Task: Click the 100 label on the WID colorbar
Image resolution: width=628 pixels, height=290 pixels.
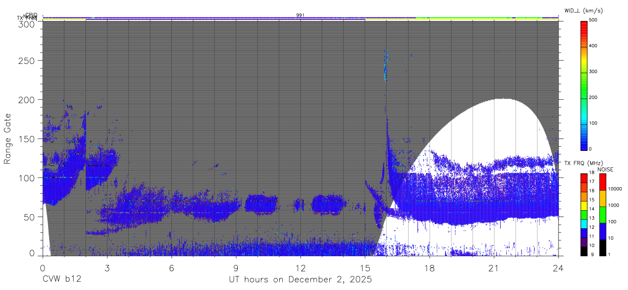Action: pos(594,123)
